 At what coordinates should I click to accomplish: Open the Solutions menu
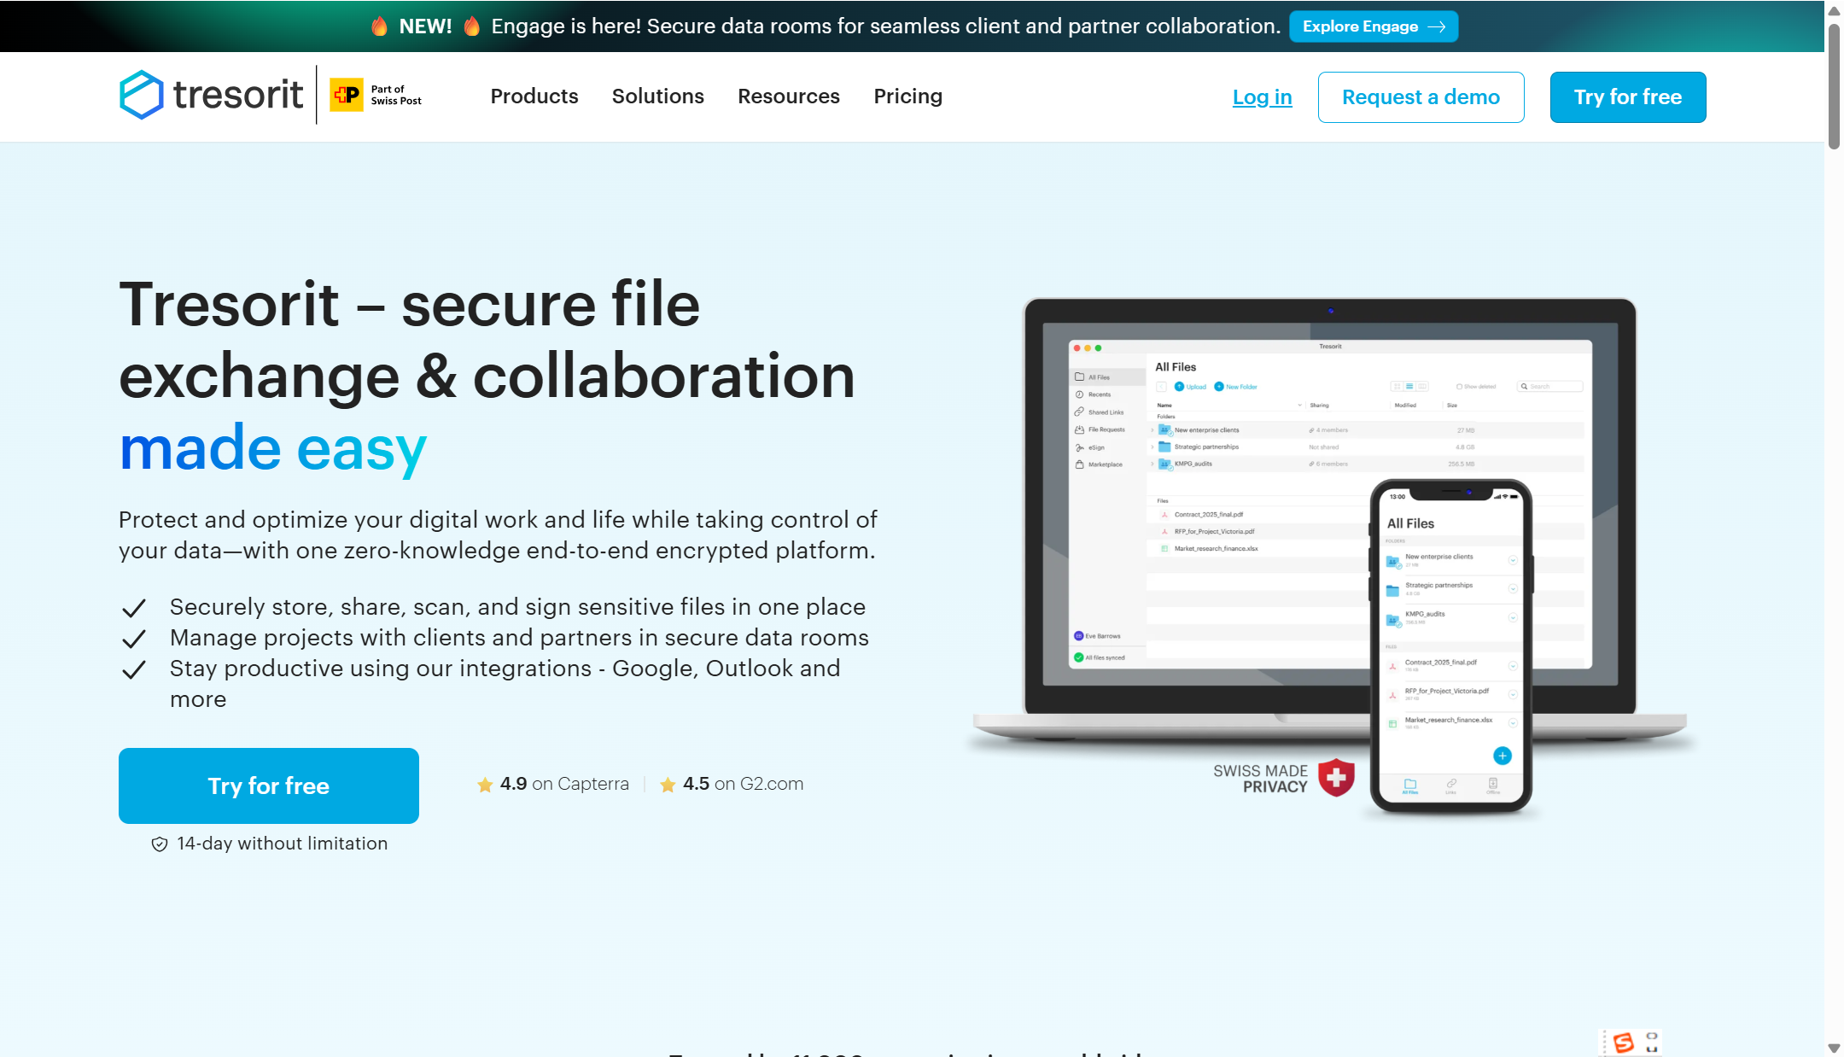657,96
